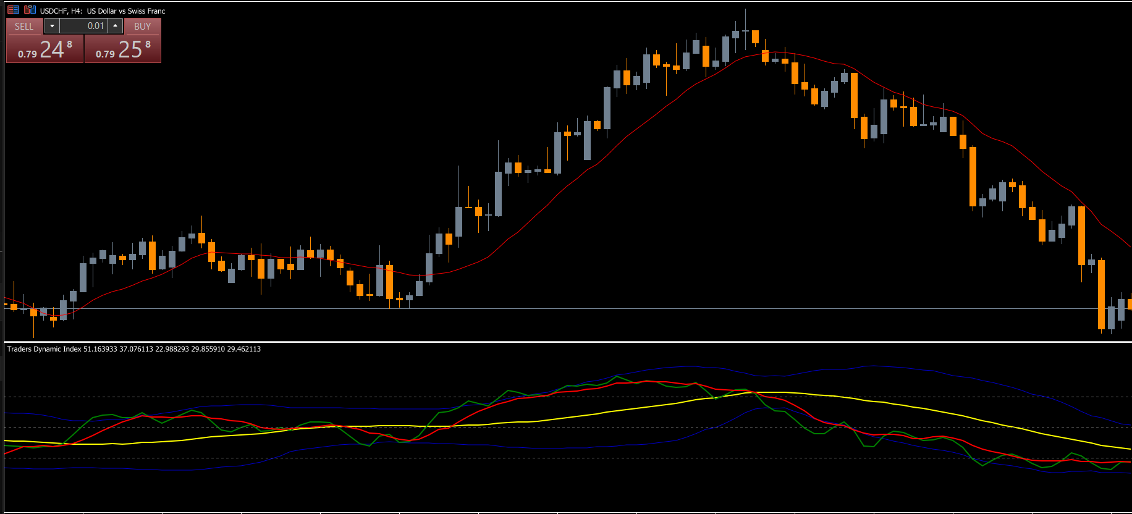Screen dimensions: 1132x514
Task: Click the BUY button label
Action: point(142,26)
